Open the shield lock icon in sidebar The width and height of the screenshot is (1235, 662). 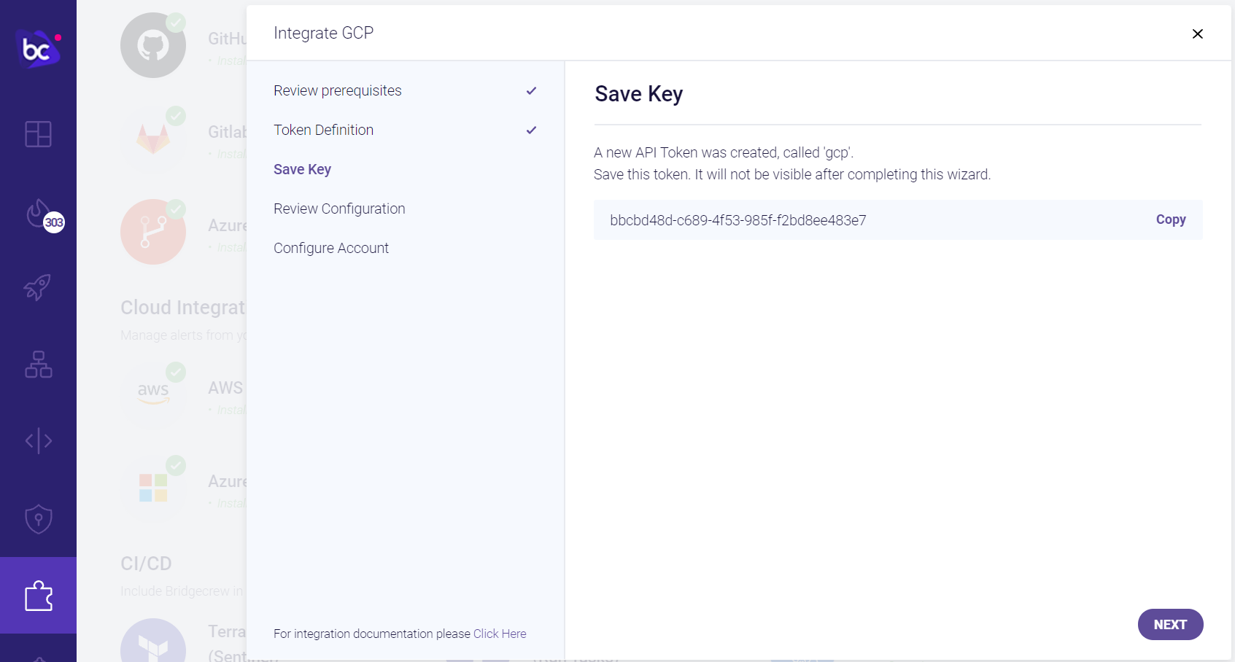coord(38,519)
